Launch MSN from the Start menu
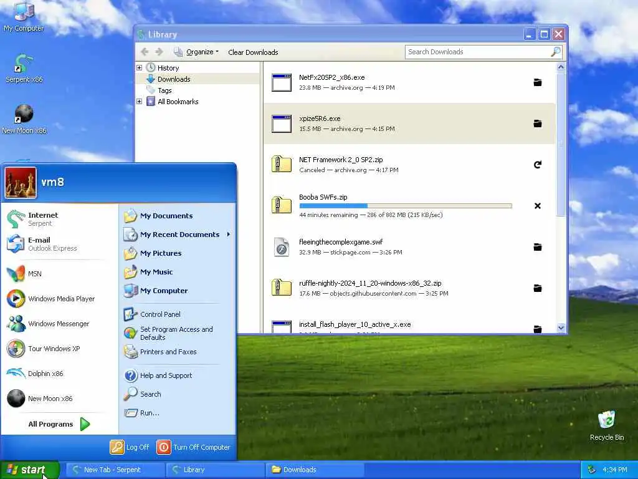The image size is (638, 479). tap(59, 274)
